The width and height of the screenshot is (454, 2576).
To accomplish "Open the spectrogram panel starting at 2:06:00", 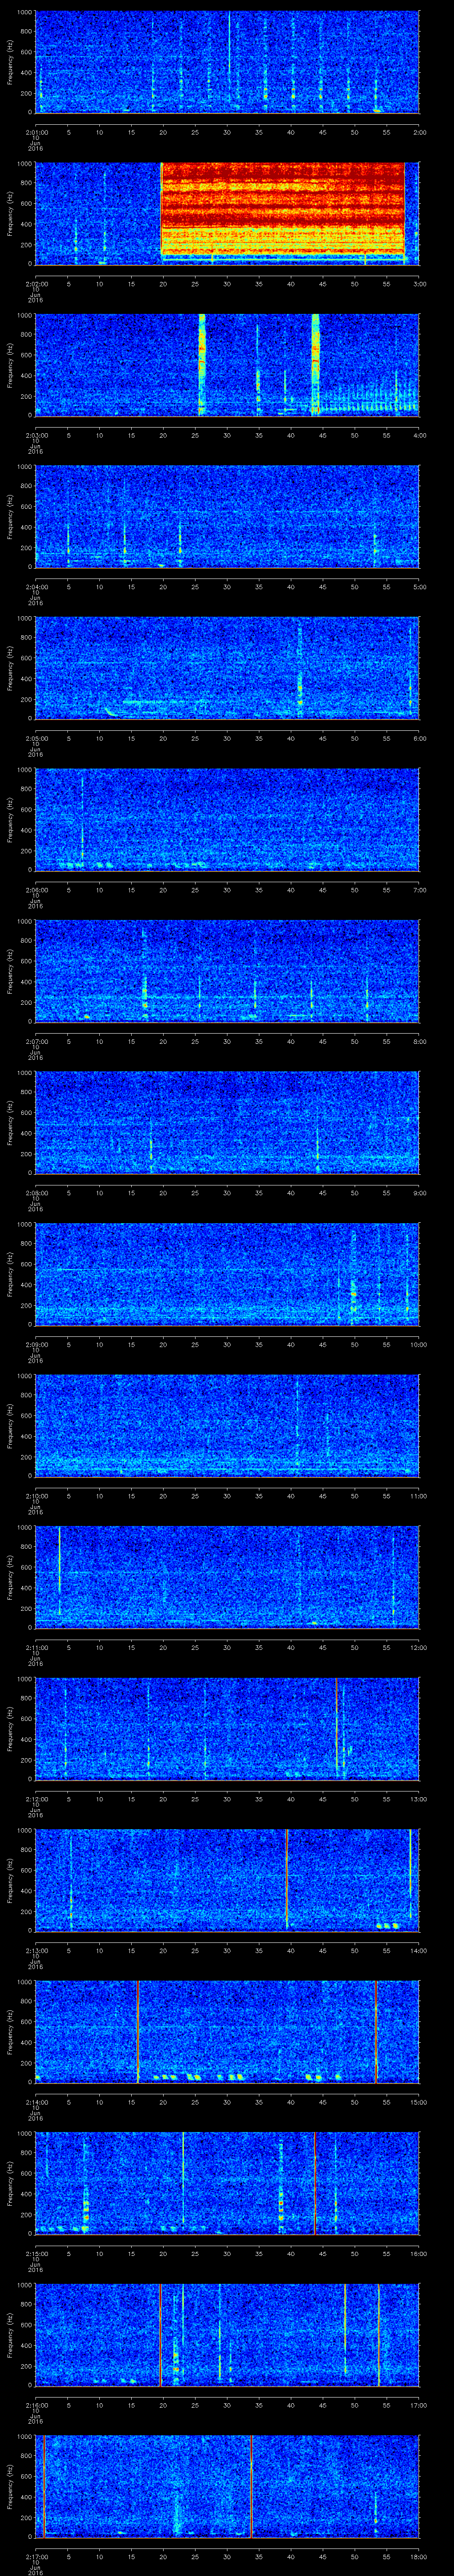I will 227,819.
